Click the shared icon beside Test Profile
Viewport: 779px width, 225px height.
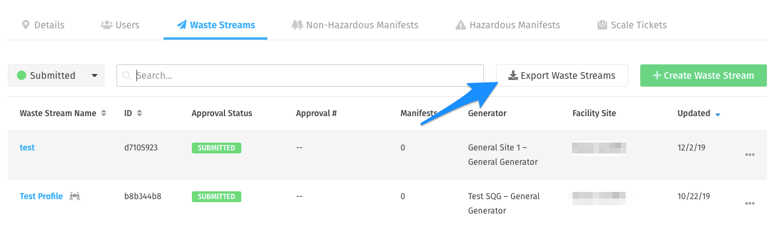(x=75, y=196)
